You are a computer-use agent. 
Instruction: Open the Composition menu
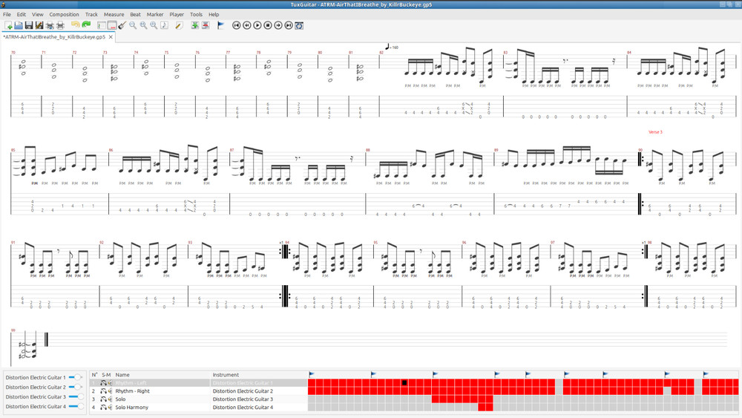(64, 14)
